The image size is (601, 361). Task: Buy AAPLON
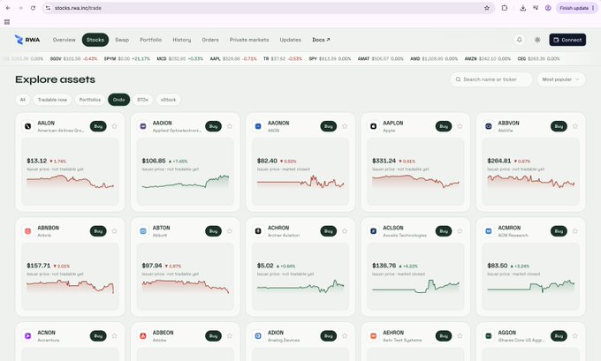444,126
